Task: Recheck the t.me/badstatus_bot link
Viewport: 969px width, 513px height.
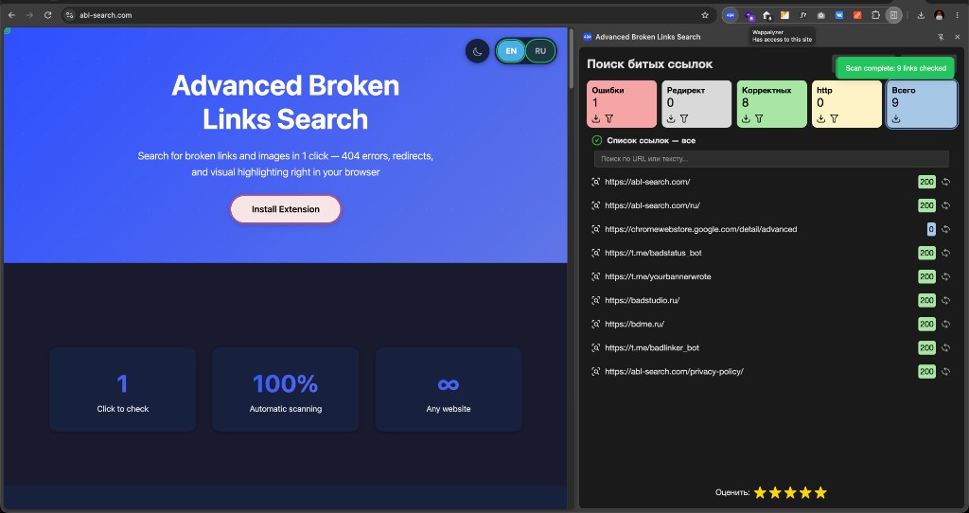Action: coord(945,253)
